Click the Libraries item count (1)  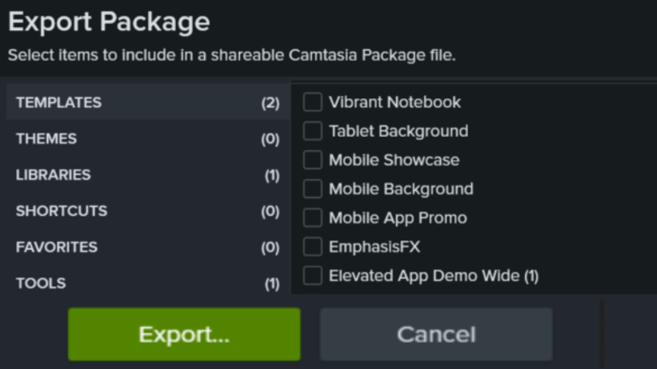point(270,175)
